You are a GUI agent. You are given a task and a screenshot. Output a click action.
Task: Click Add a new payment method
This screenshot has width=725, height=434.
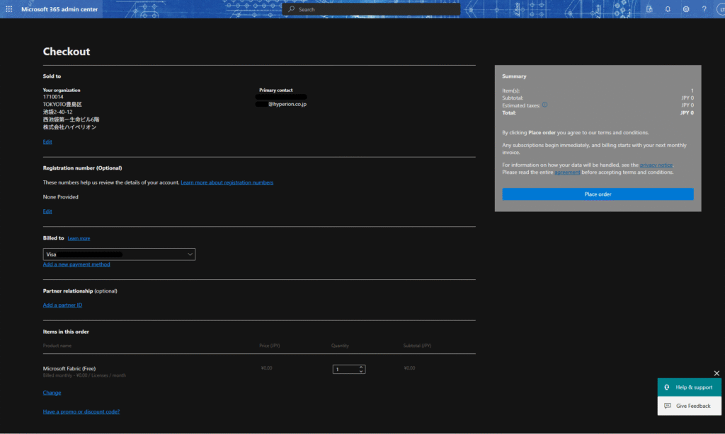[x=76, y=264]
